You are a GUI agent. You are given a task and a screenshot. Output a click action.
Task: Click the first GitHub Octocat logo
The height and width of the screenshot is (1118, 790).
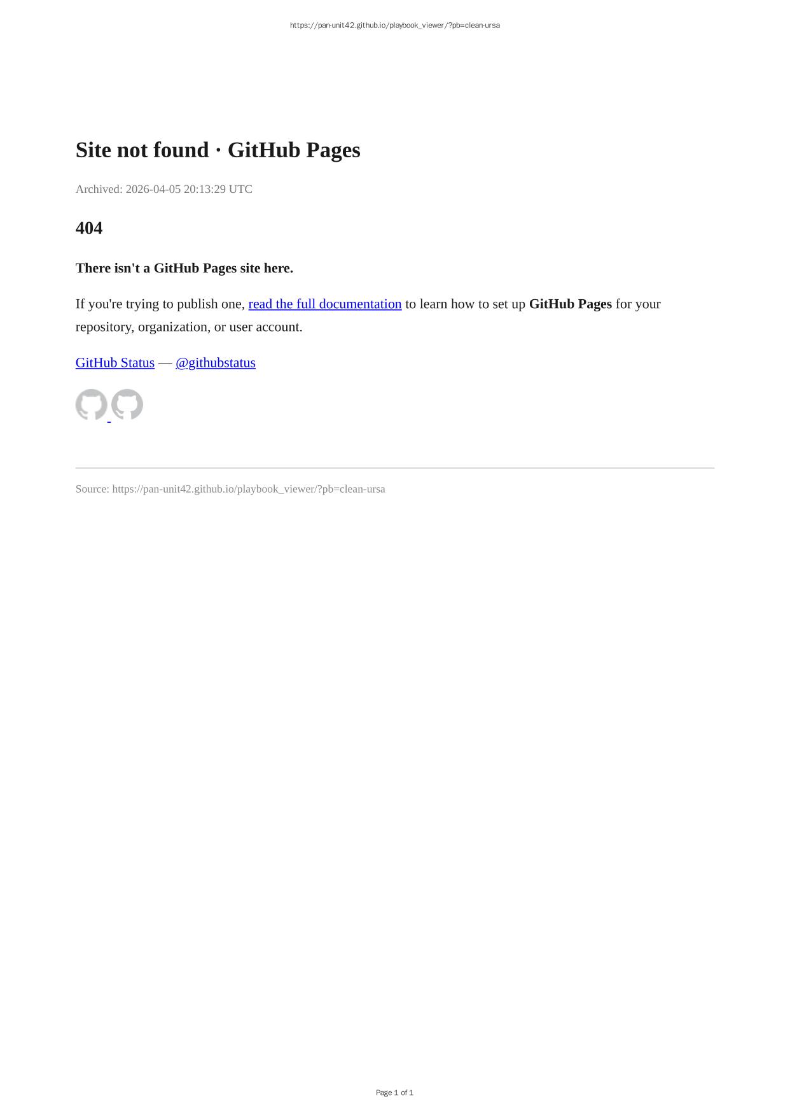[92, 405]
